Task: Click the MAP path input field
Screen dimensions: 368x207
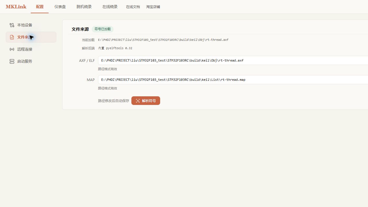Action: [x=233, y=80]
